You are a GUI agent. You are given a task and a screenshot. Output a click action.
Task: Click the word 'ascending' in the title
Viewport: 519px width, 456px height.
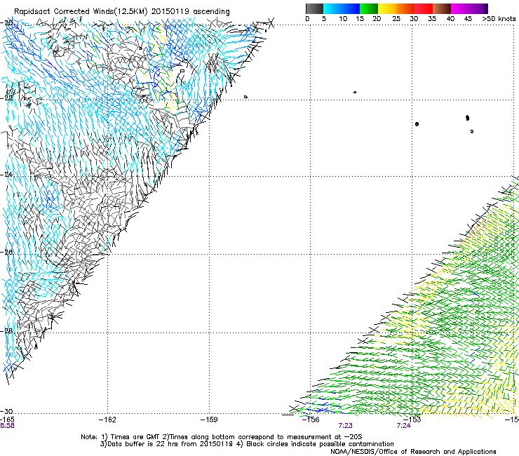211,12
